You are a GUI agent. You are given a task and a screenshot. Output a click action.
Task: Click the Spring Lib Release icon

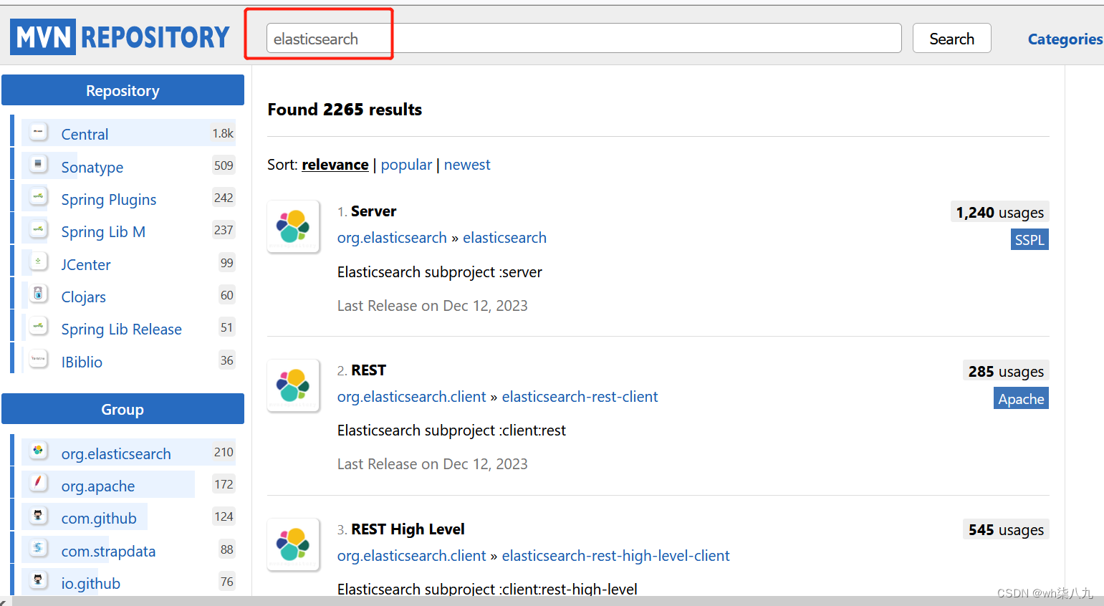click(38, 327)
